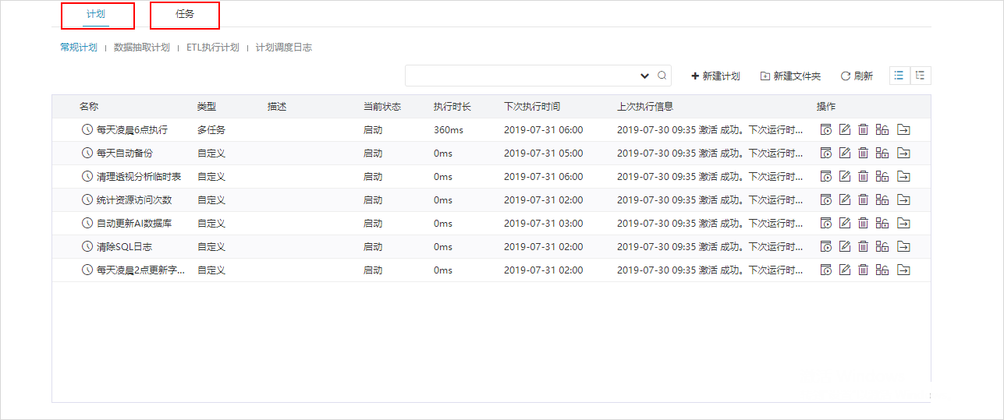Screen dimensions: 1004x420
Task: Open the 常规计划 sub-tab
Action: tap(79, 48)
